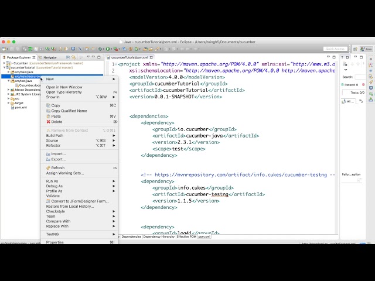Click the Search field in TestNG view
The width and height of the screenshot is (375, 281).
point(360,77)
